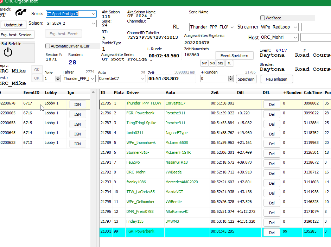
Task: Enable the WetRace checkbox
Action: coord(262,18)
